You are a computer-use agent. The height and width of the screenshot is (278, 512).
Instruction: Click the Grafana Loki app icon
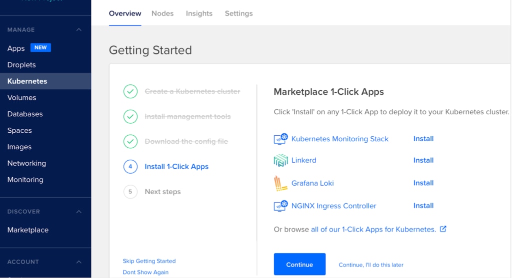tap(281, 183)
